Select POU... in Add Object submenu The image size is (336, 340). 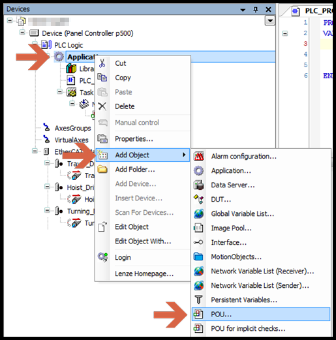261,314
